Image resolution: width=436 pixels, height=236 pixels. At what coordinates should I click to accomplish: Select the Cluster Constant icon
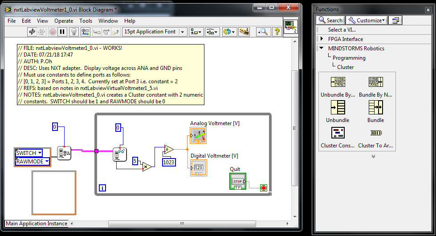point(338,133)
